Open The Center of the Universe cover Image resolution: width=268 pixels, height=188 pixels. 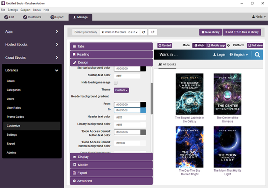pos(227,94)
